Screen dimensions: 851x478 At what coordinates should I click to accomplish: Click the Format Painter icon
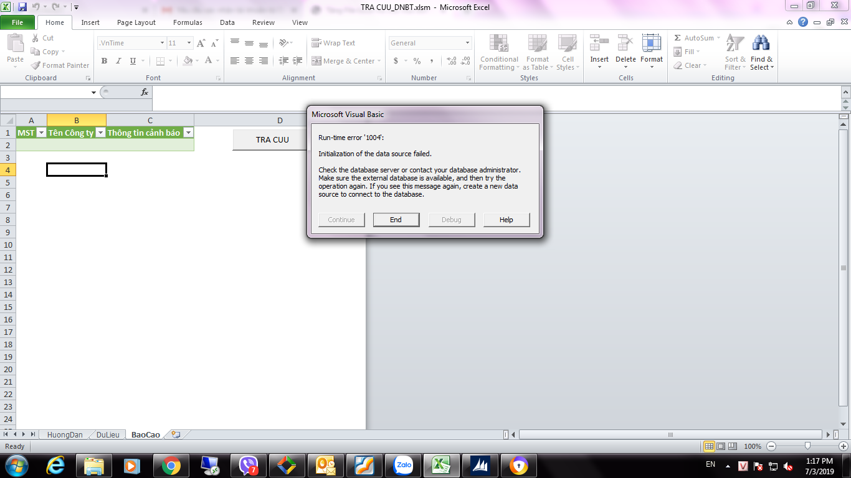(36, 65)
